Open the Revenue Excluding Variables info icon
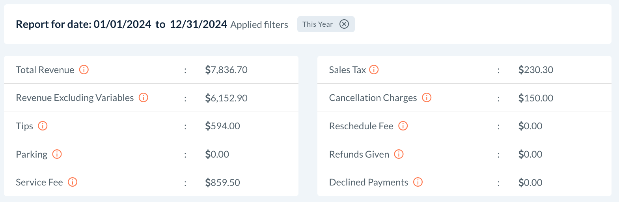The width and height of the screenshot is (619, 202). (x=144, y=97)
